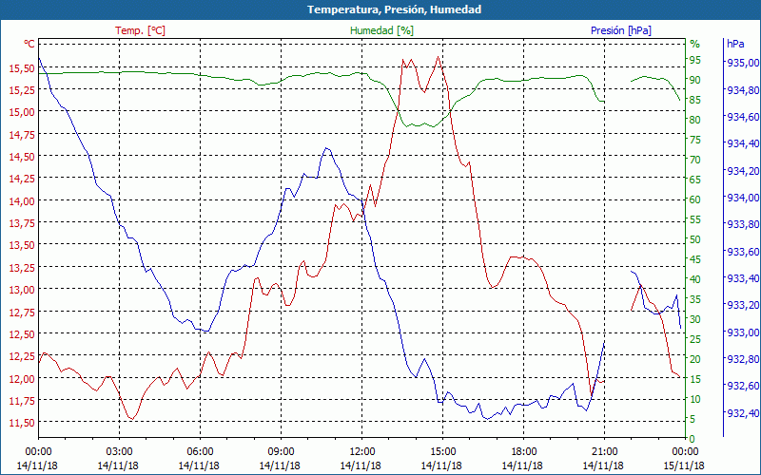Click the 03:00 time axis label
Viewport: 761px width, 475px height.
click(x=120, y=452)
